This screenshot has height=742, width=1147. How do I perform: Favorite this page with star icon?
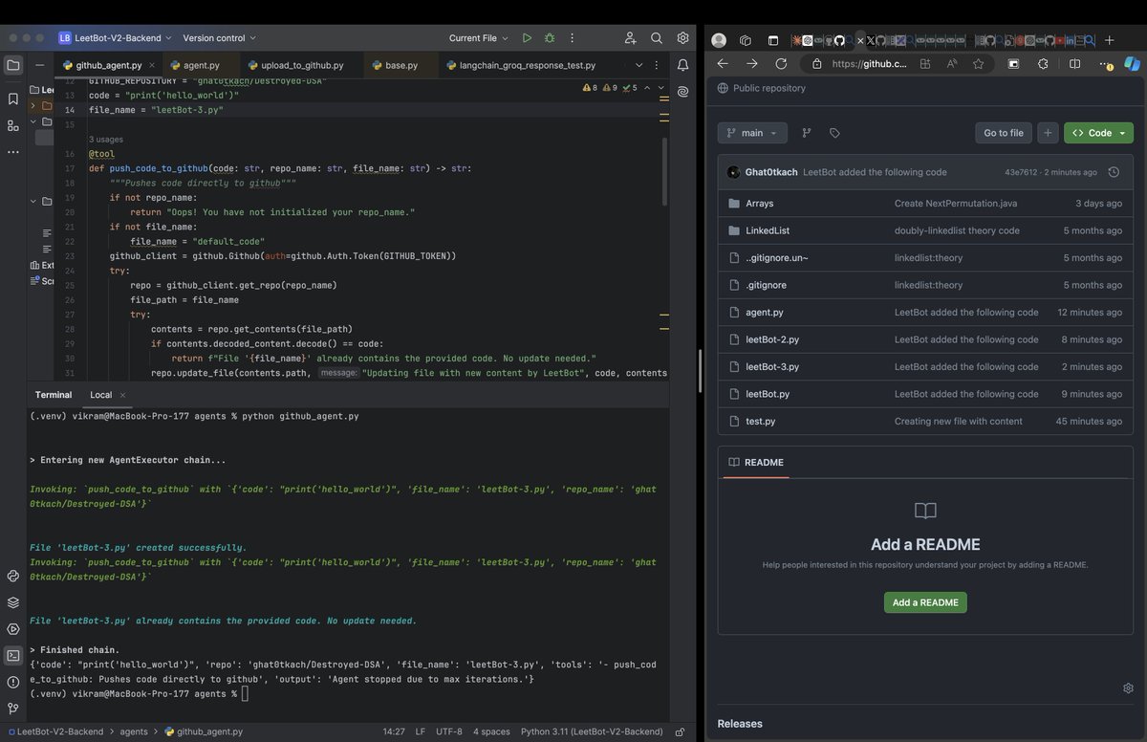click(978, 64)
